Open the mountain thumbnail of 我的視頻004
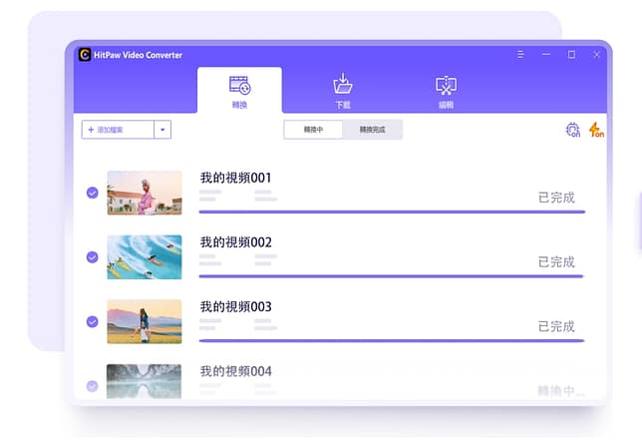 [145, 381]
